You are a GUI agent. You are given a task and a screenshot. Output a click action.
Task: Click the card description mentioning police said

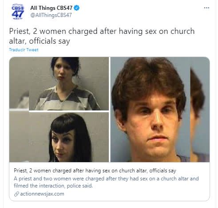tap(106, 182)
